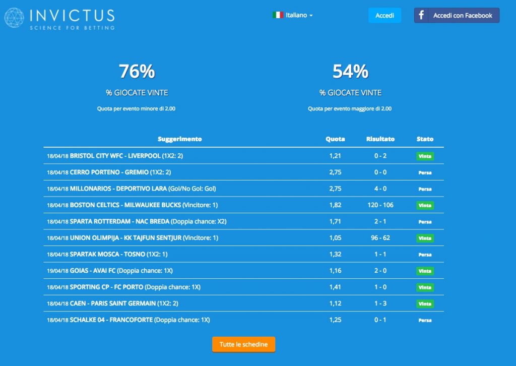Click the Italian flag icon
516x366 pixels.
[278, 15]
